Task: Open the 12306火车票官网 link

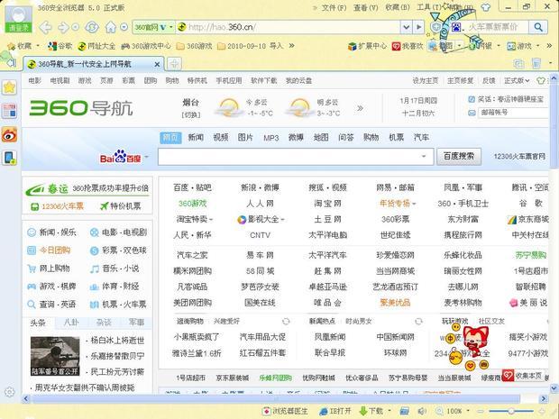Action: pos(519,157)
